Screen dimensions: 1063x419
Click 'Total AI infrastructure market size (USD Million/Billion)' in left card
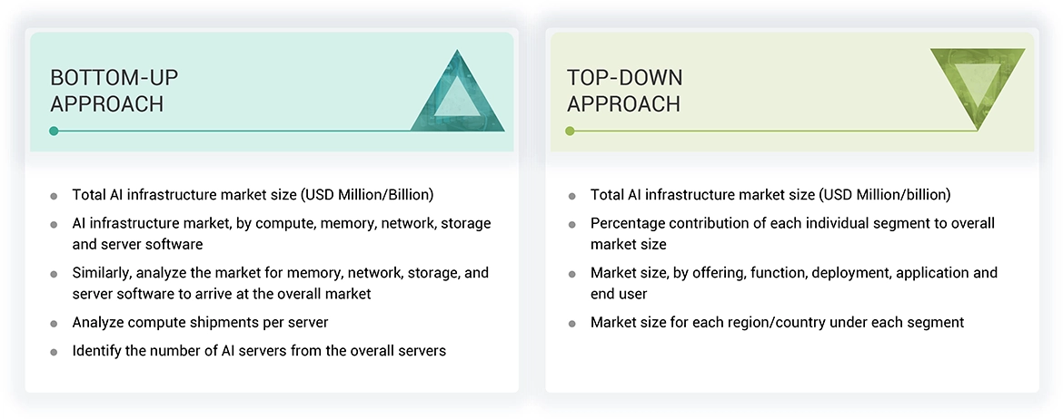click(253, 195)
